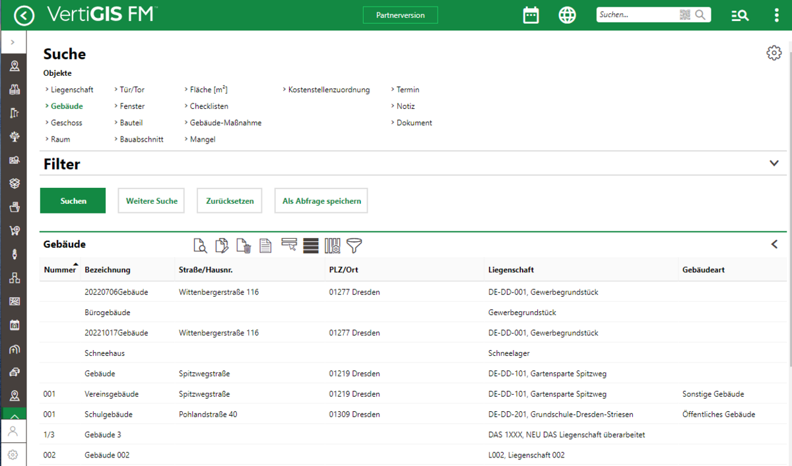792x466 pixels.
Task: Select the Vereinsgebäude table row
Action: (413, 394)
